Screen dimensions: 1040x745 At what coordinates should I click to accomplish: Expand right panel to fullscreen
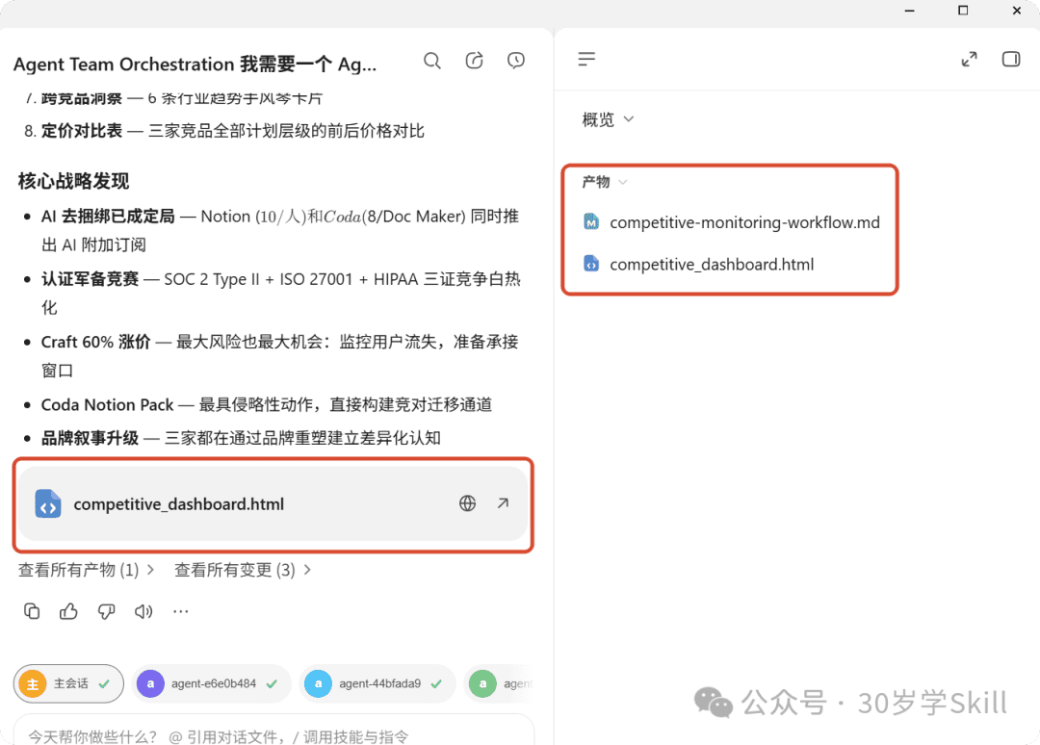pos(969,60)
